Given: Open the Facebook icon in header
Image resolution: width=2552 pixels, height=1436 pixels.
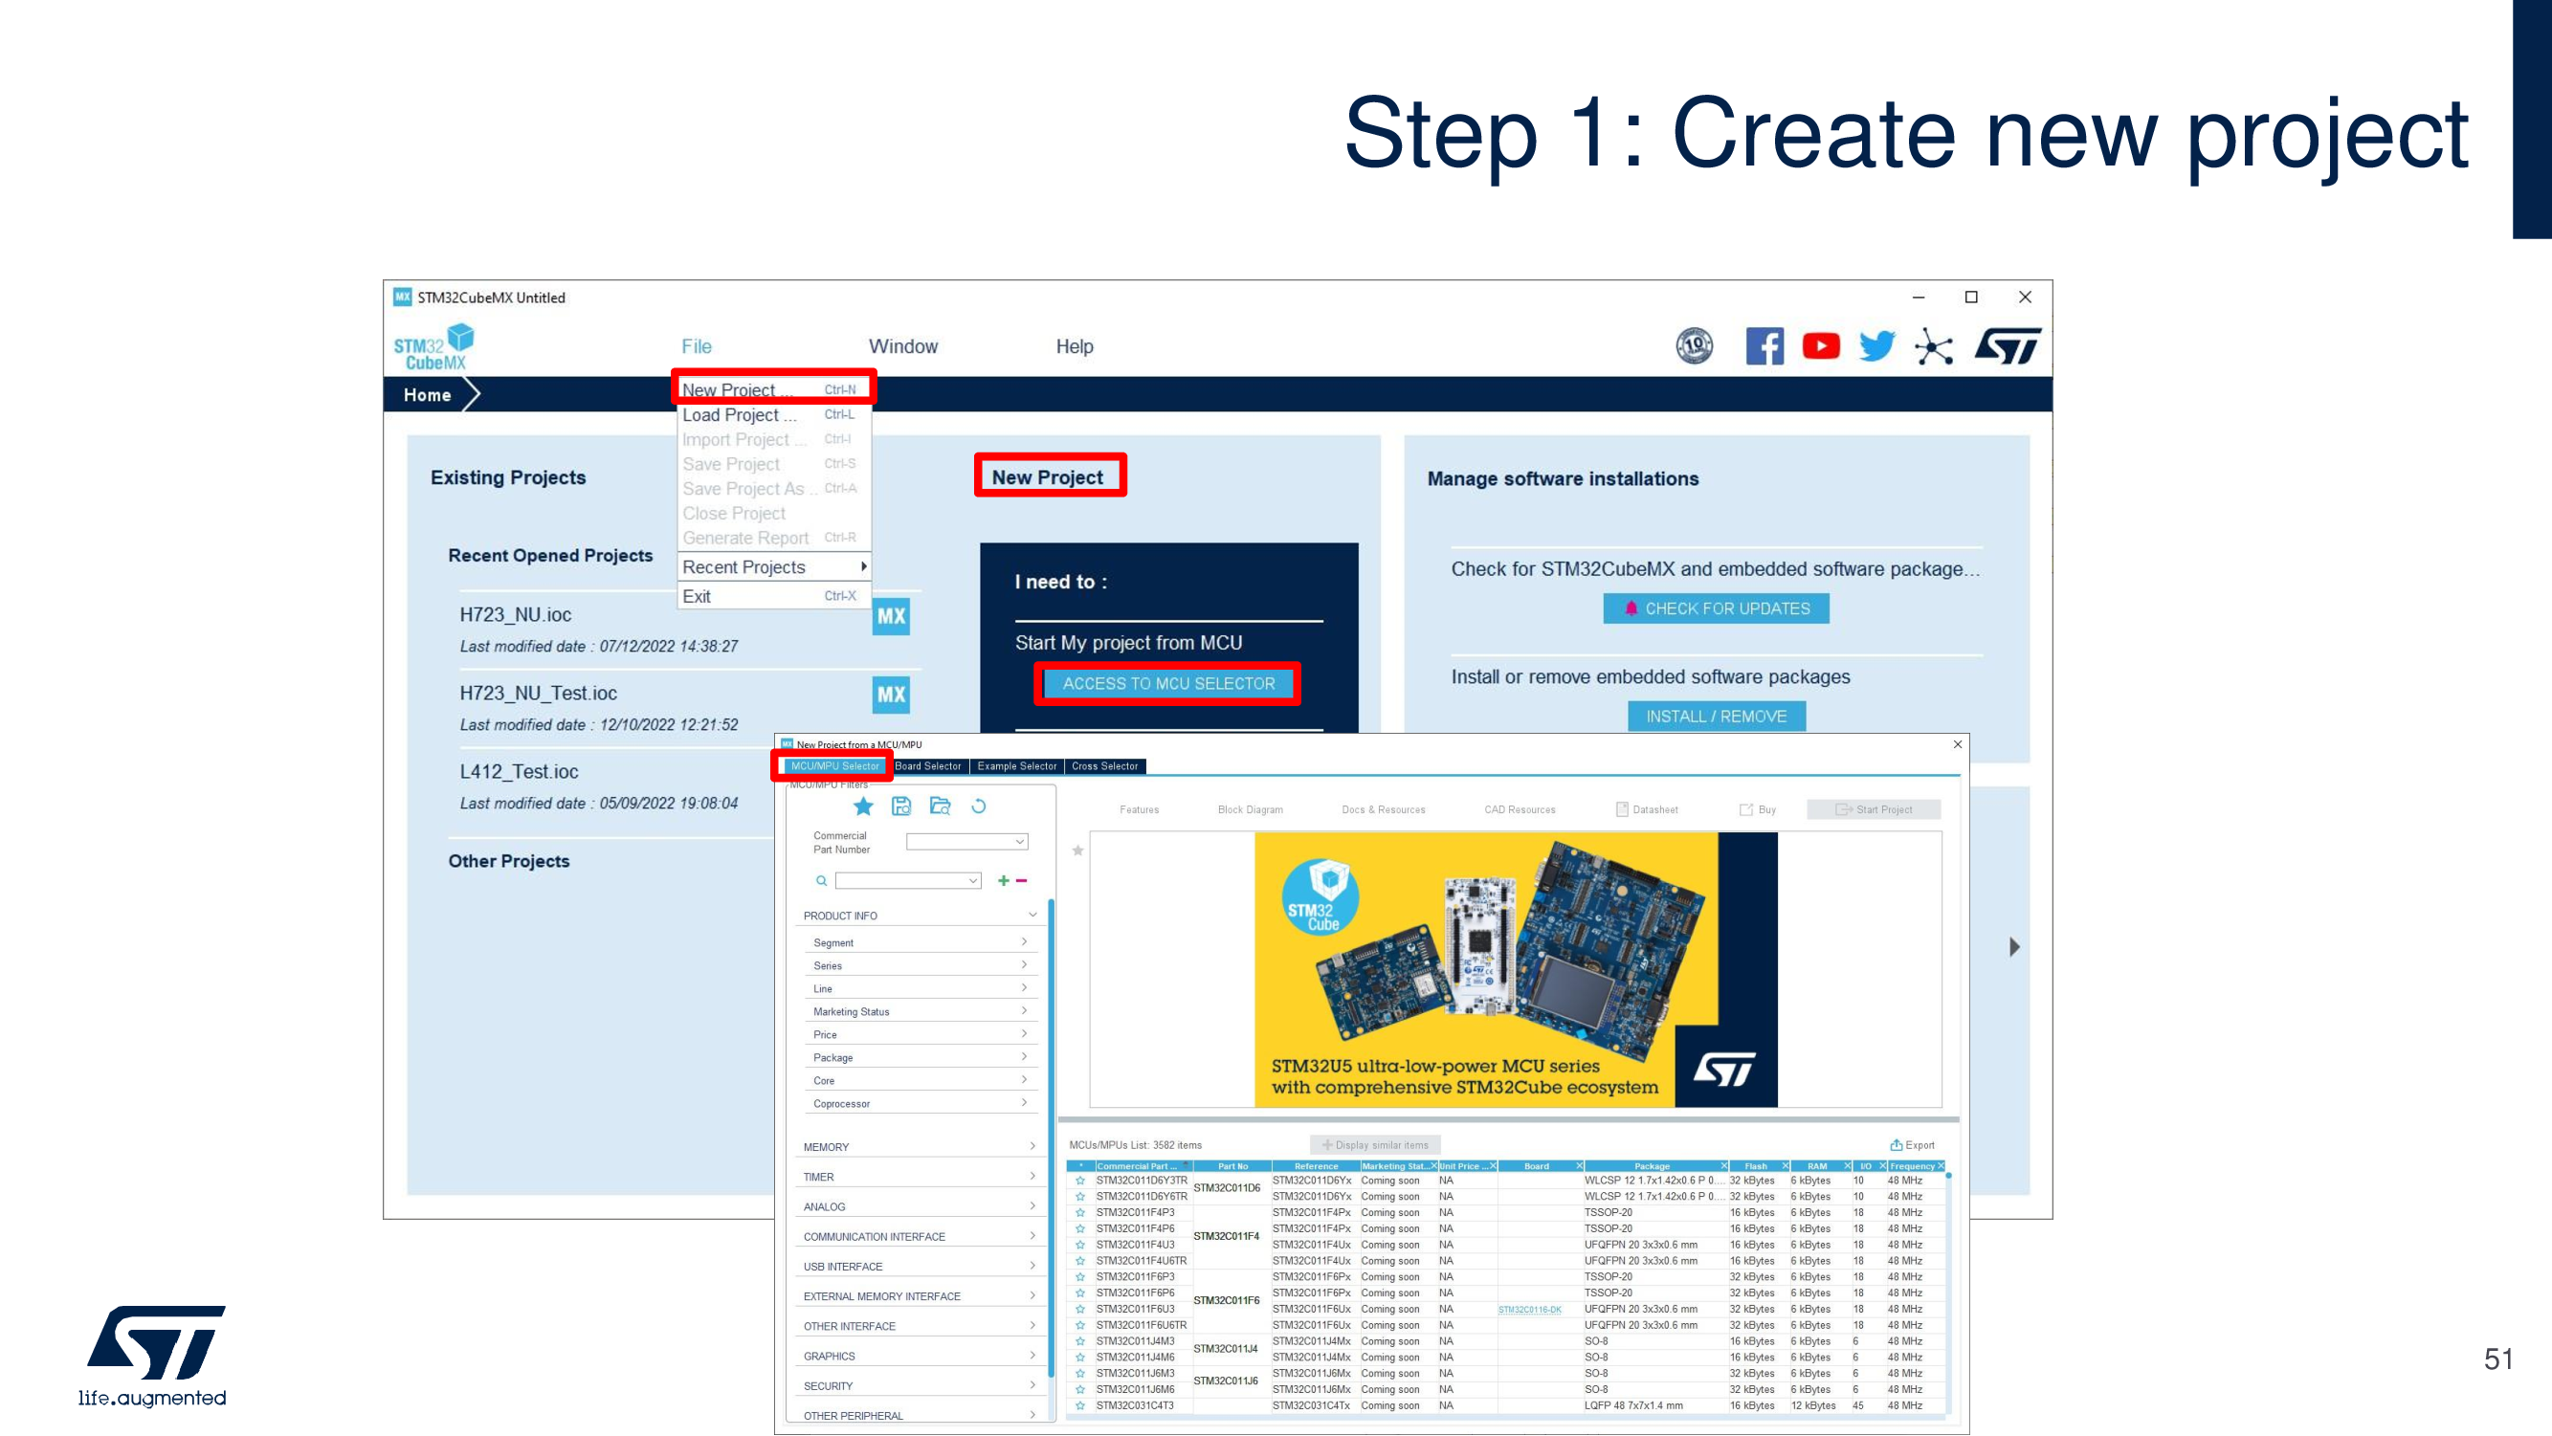Looking at the screenshot, I should coord(1764,345).
